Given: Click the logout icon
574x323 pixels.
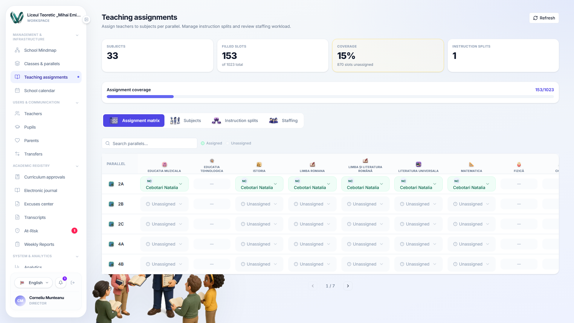Looking at the screenshot, I should coord(73,283).
